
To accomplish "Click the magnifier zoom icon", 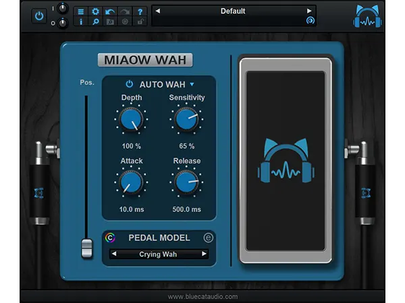I will [x=95, y=22].
